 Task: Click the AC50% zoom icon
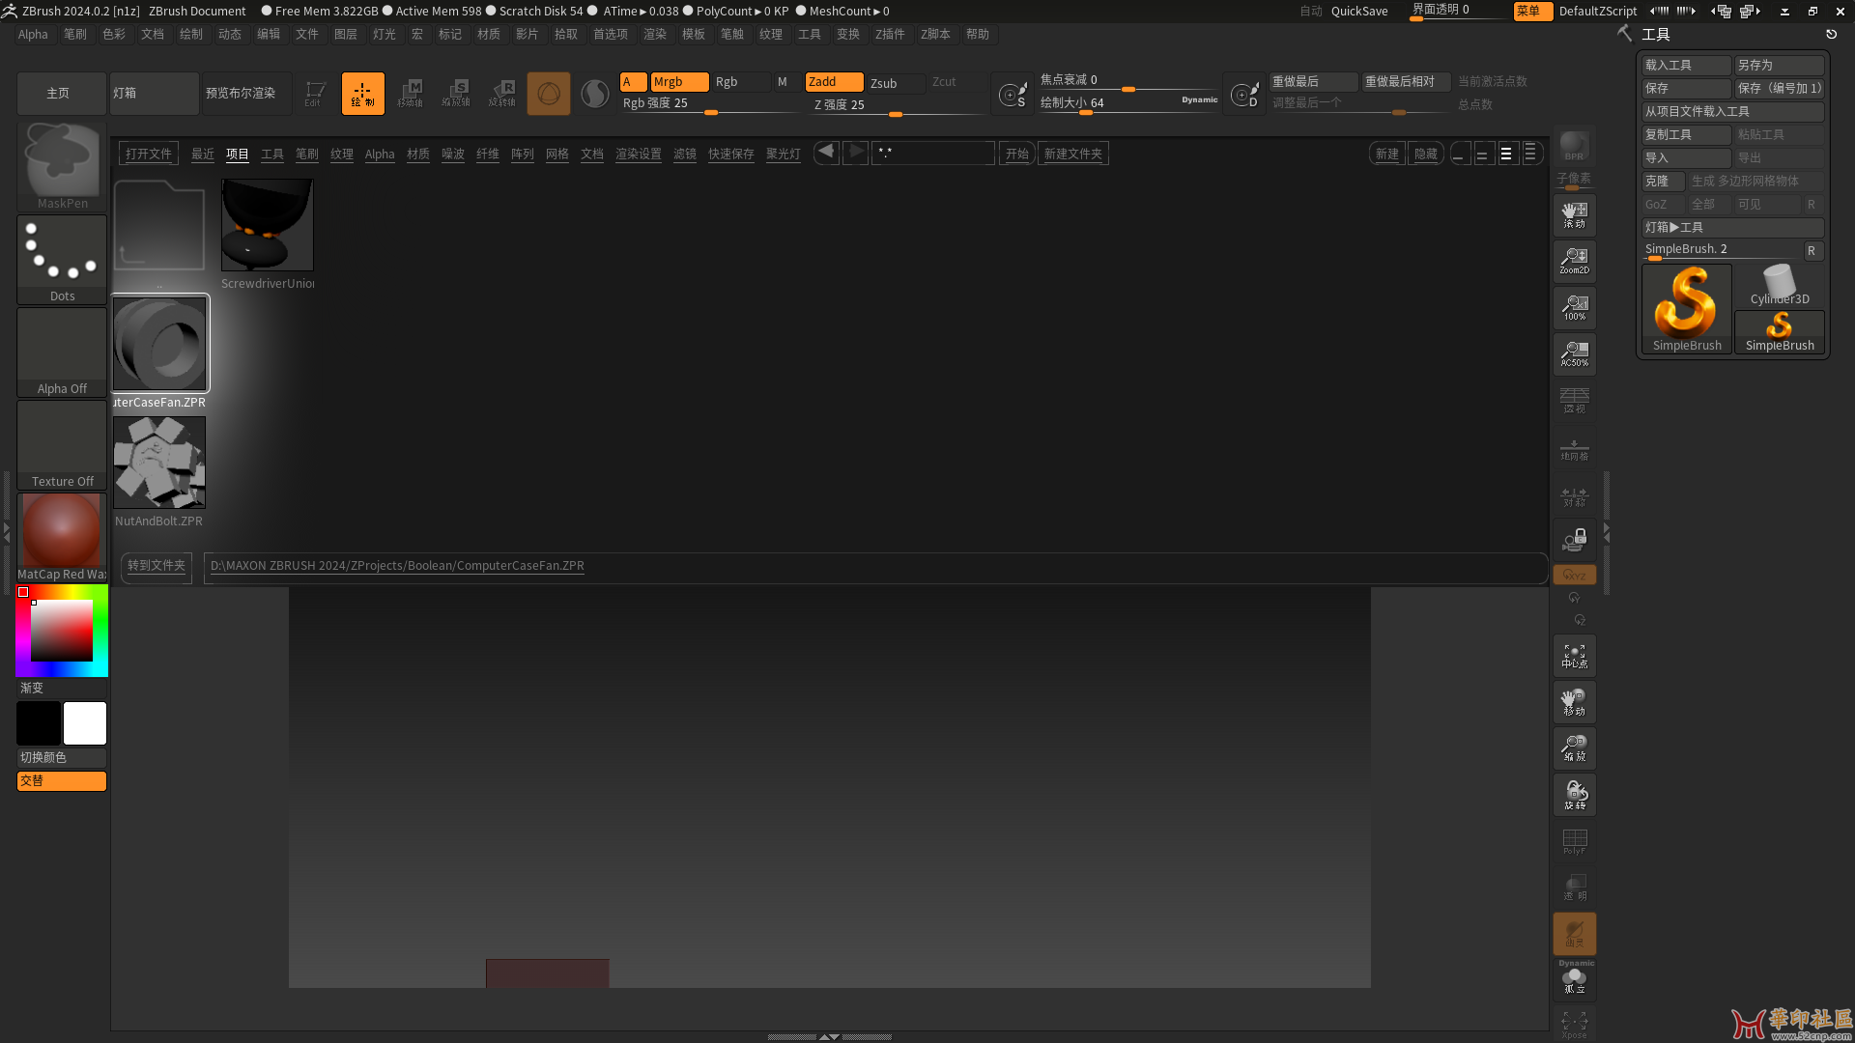click(x=1574, y=352)
